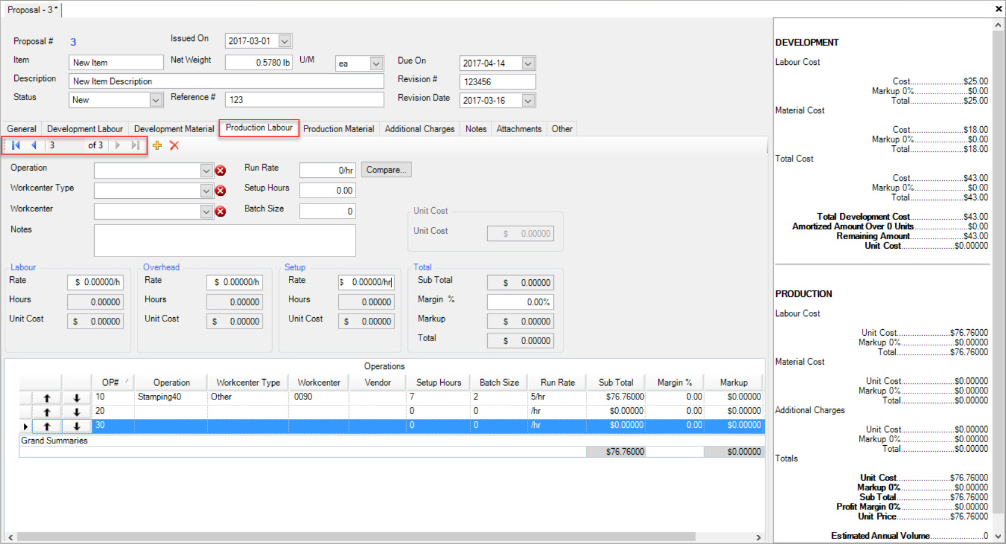Image resolution: width=1006 pixels, height=544 pixels.
Task: Click the Proposal - 3 document tab
Action: click(32, 10)
